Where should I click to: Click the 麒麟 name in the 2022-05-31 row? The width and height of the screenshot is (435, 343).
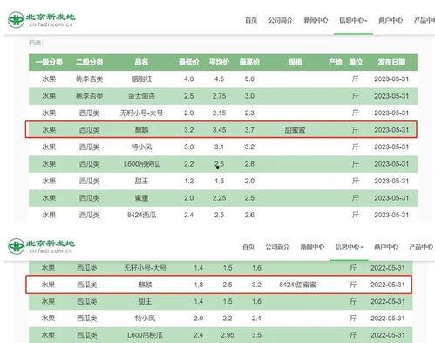click(x=145, y=285)
